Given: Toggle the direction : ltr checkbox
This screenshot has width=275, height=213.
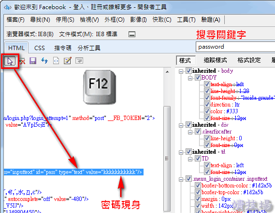Looking at the screenshot, I should (x=207, y=105).
